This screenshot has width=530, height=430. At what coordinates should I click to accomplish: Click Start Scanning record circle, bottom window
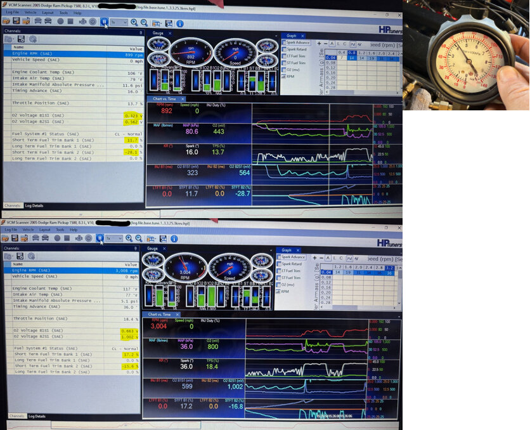(57, 238)
